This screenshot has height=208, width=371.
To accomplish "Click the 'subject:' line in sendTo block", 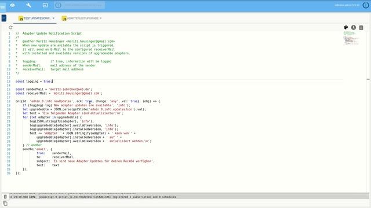I will (x=95, y=161).
